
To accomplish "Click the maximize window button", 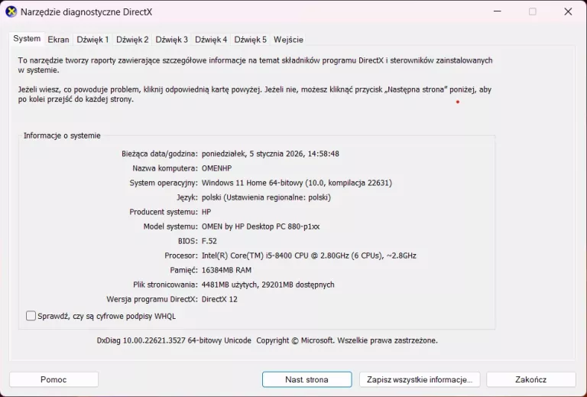I will [x=533, y=11].
